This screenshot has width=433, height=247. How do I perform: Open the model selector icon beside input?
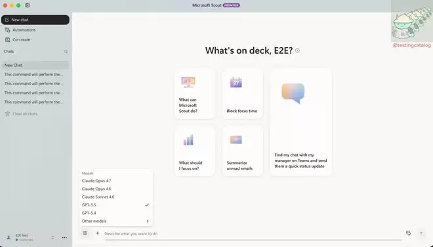pos(85,233)
